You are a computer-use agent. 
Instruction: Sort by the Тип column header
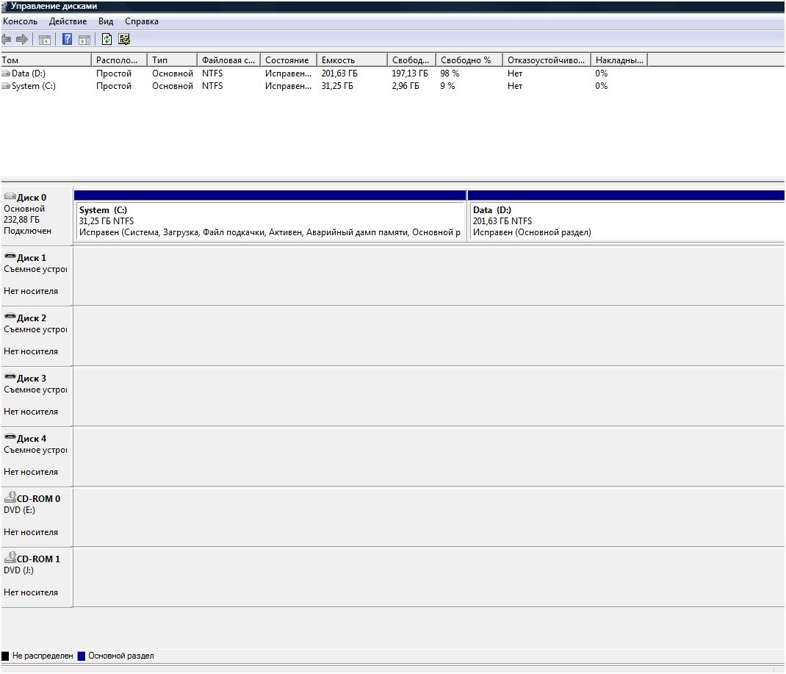click(173, 60)
